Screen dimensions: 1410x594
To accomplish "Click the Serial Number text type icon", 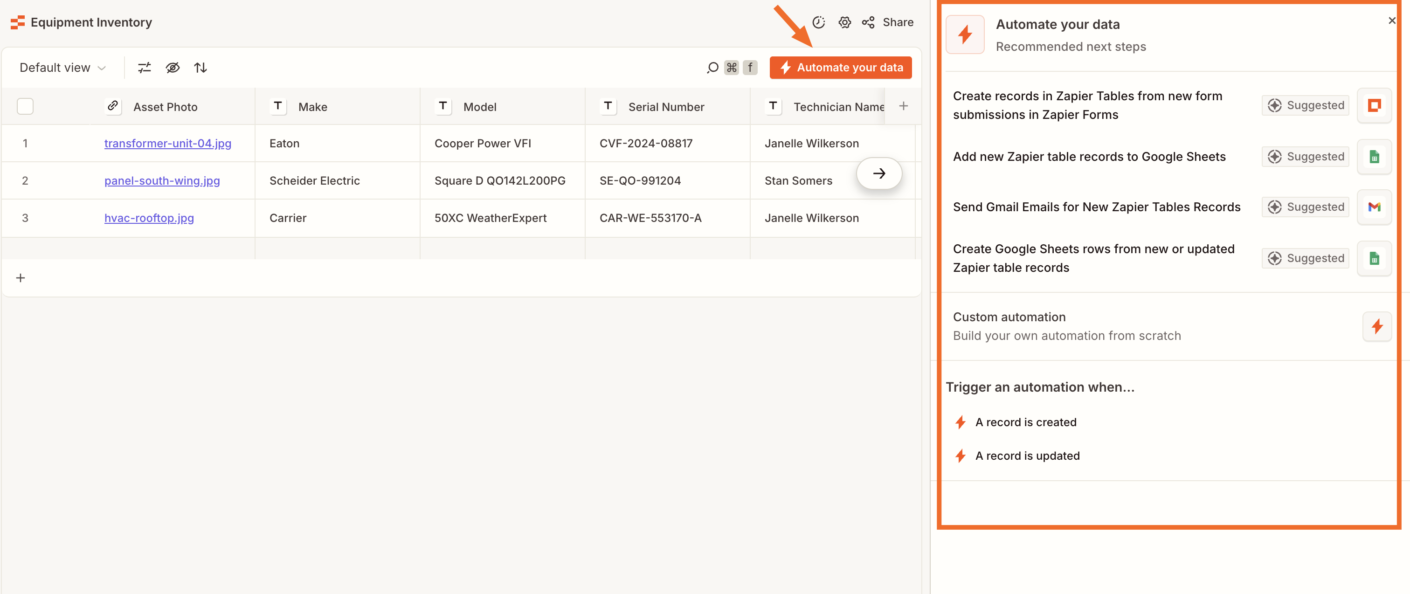I will 608,106.
